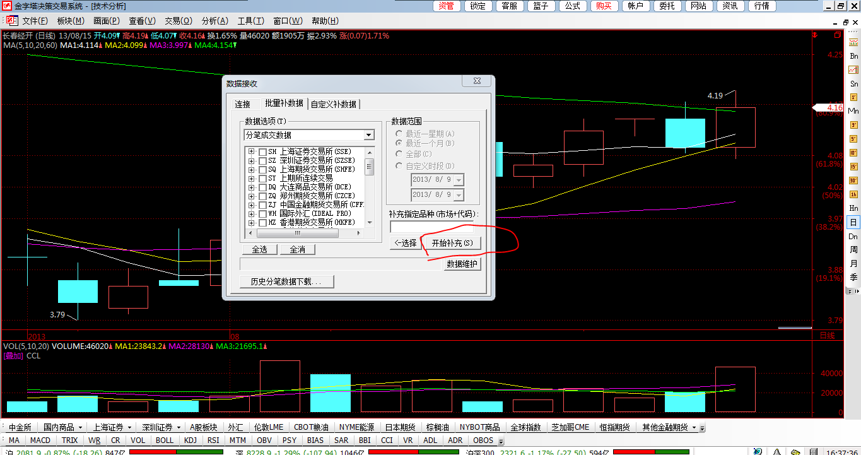861x455 pixels.
Task: Select the 周 weekly period button
Action: pos(853,250)
